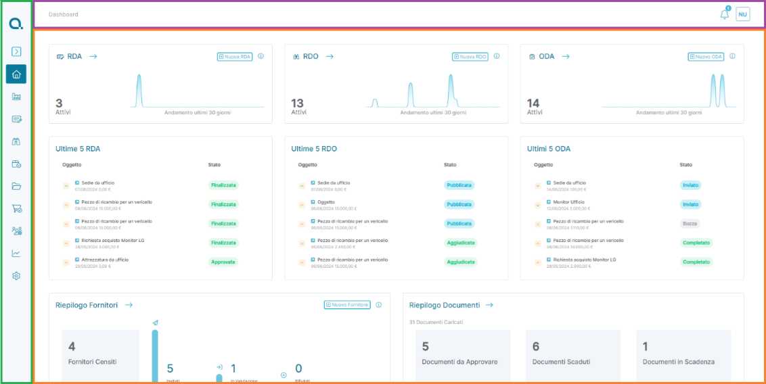766x384 pixels.
Task: Click the info icon in ODA card
Action: tap(732, 56)
